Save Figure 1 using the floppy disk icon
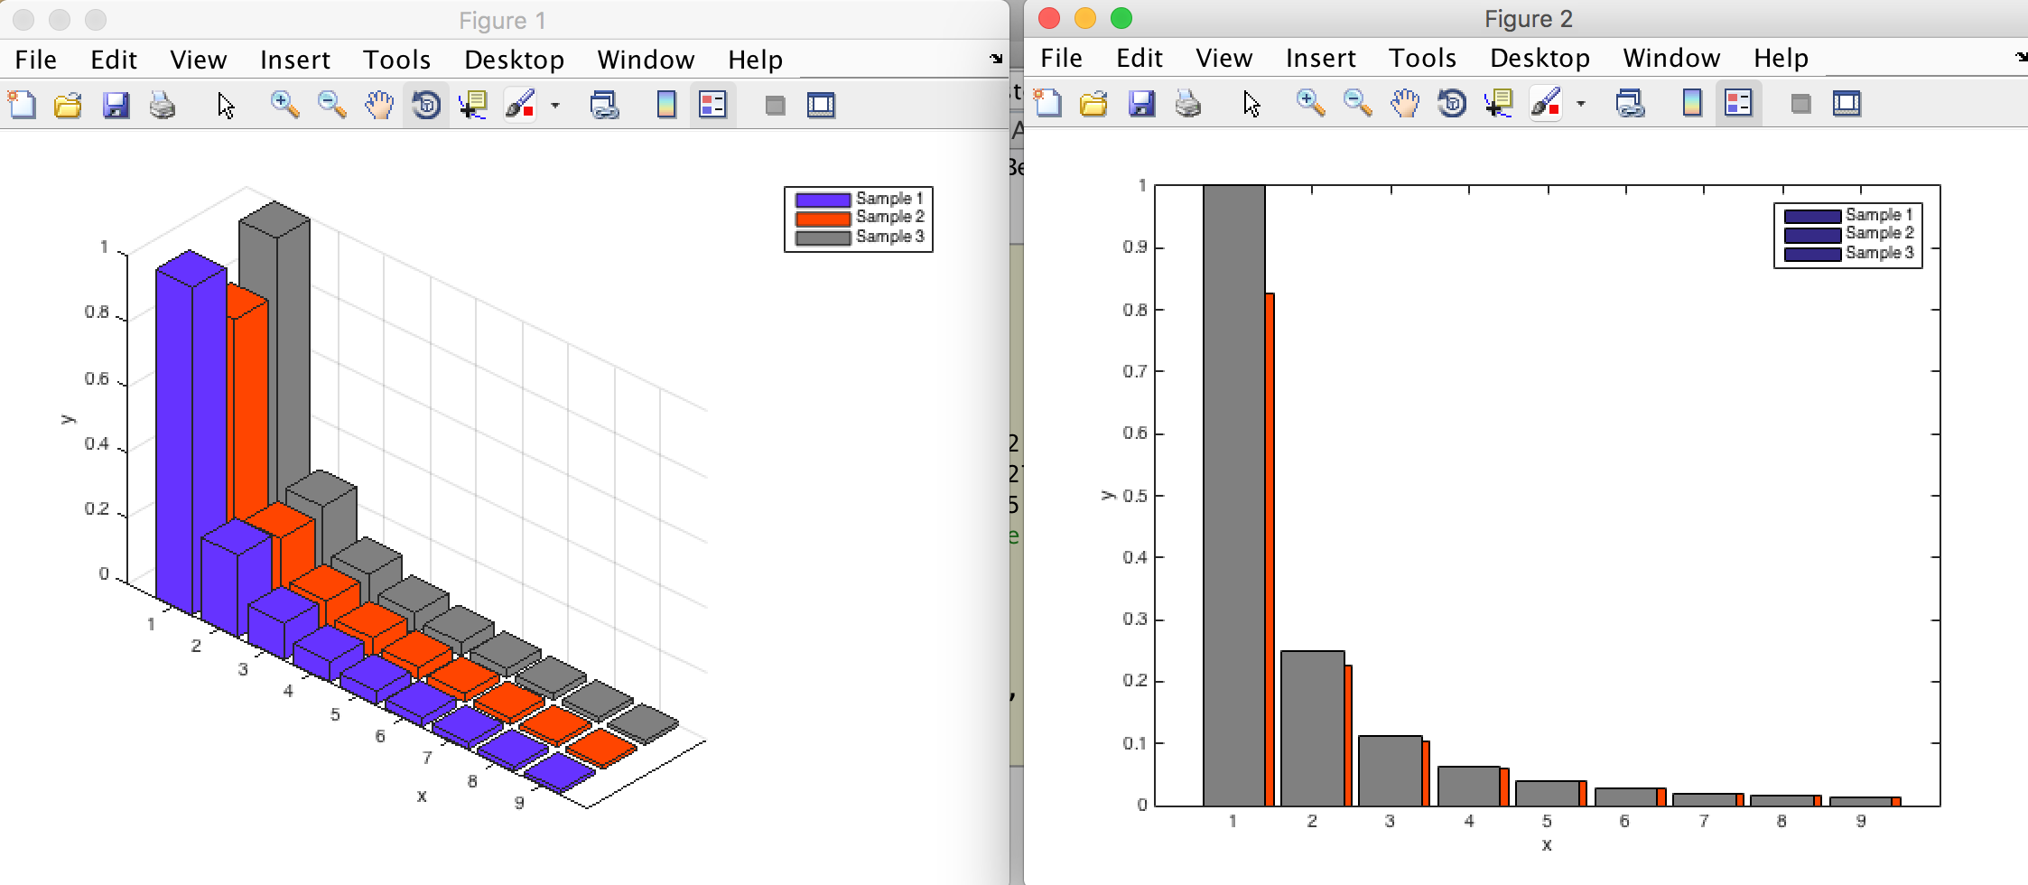The width and height of the screenshot is (2028, 885). tap(116, 106)
